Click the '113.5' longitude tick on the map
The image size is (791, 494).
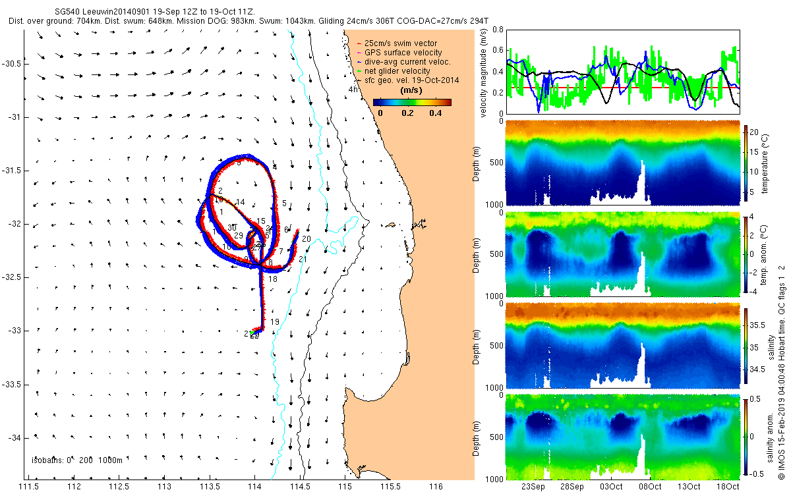[x=210, y=486]
